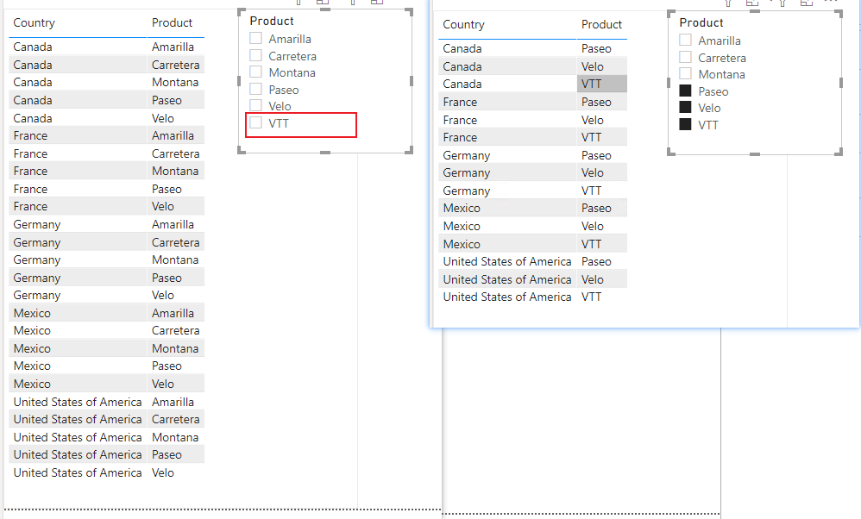Viewport: 861px width, 519px height.
Task: Select the Canada Montana product cell
Action: (x=176, y=82)
